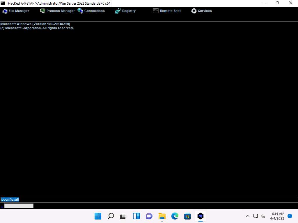Screen dimensions: 298x223
Task: Open the Widgets panel from the taskbar
Action: [136, 216]
